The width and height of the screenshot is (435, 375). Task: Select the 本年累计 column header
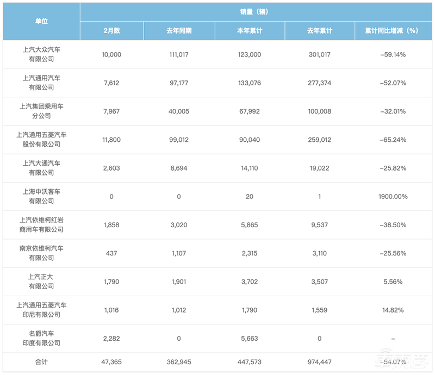tap(249, 31)
